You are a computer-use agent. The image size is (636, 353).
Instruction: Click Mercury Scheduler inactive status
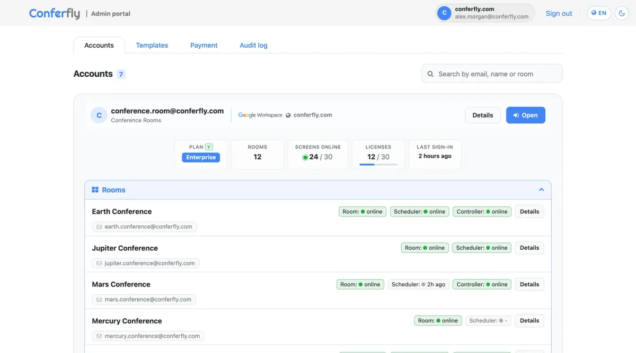pyautogui.click(x=489, y=321)
